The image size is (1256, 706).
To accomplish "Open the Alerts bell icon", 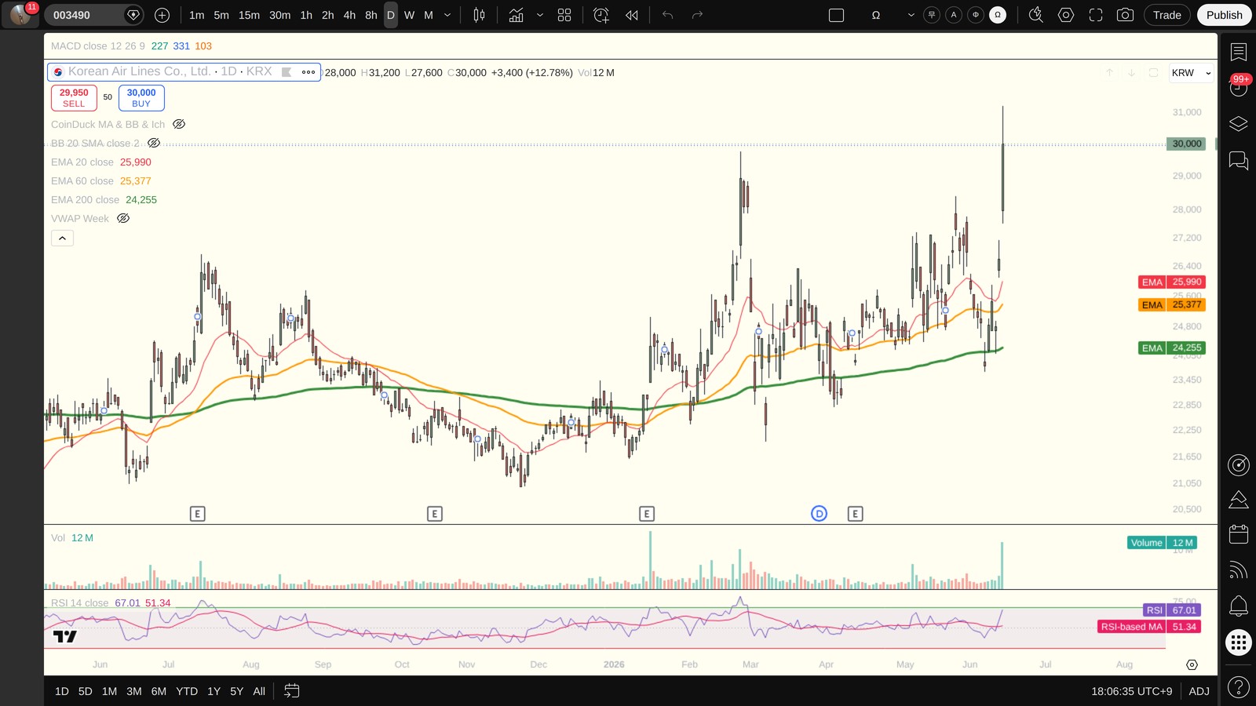I will 1239,606.
